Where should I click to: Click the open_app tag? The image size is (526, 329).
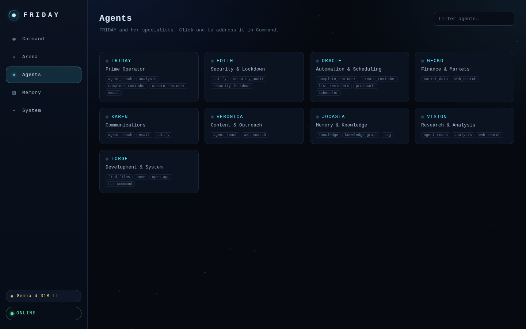161,177
